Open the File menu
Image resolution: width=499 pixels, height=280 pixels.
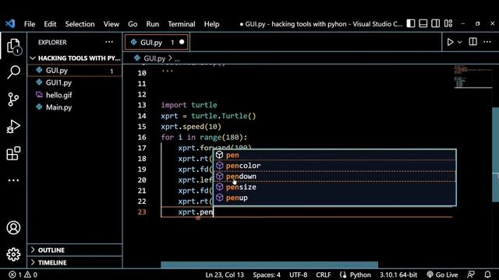(30, 24)
